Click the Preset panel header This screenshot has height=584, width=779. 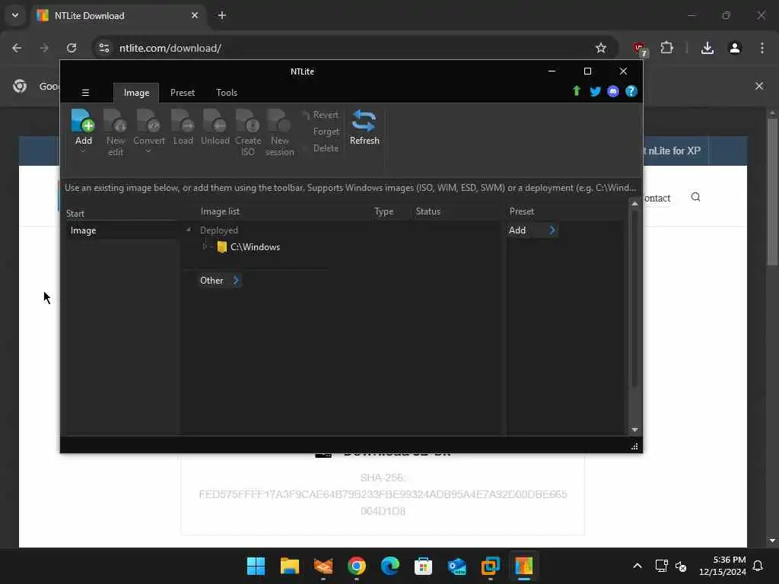click(522, 211)
